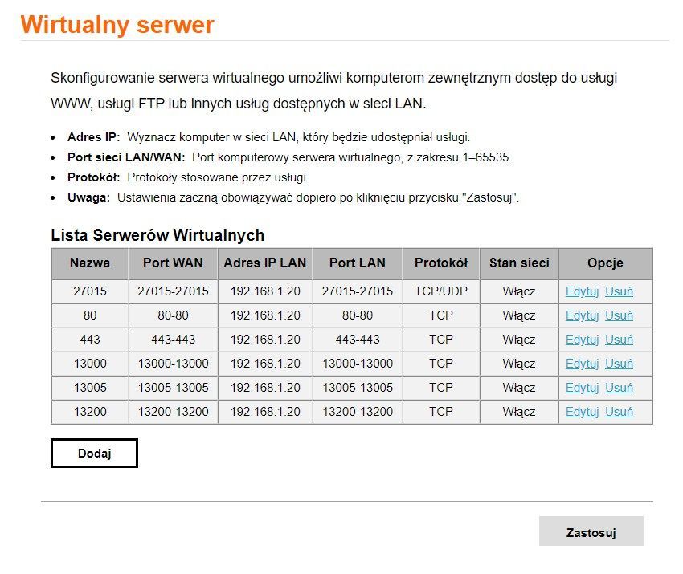
Task: Edit the 13005 virtual server entry
Action: (x=582, y=388)
